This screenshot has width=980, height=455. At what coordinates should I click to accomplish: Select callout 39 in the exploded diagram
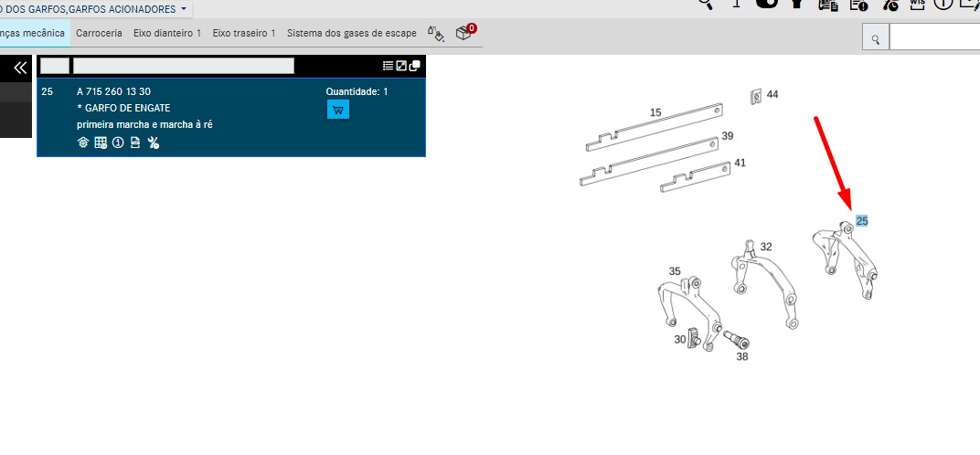click(728, 136)
